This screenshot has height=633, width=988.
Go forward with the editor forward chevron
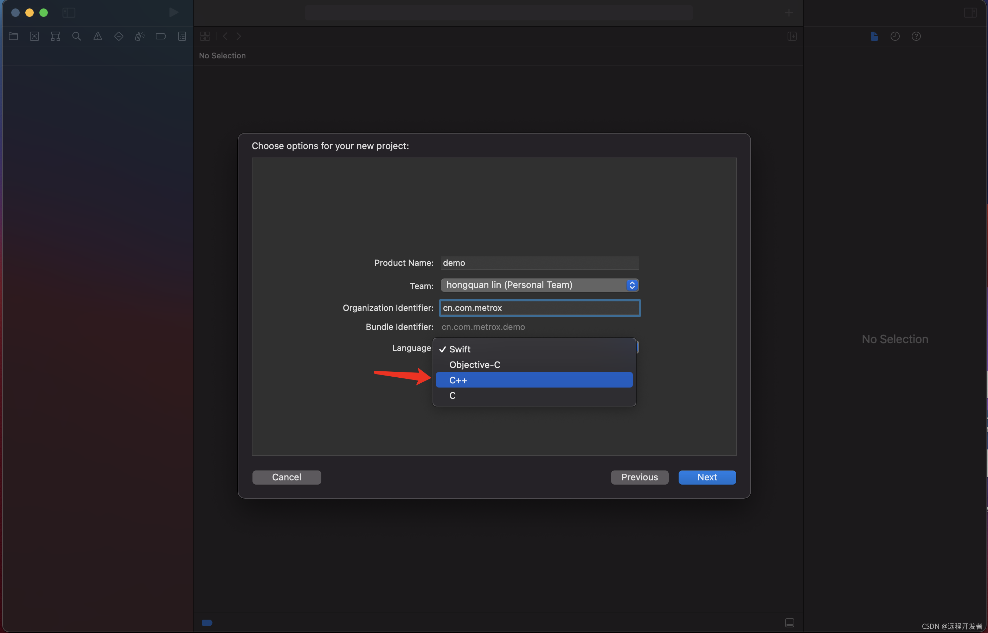pos(239,36)
